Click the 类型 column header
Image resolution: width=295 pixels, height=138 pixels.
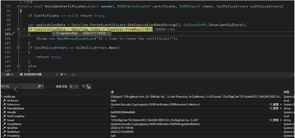pos(286,92)
